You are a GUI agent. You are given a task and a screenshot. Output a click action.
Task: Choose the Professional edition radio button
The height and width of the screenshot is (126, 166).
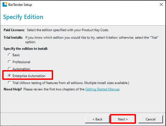(x=9, y=62)
